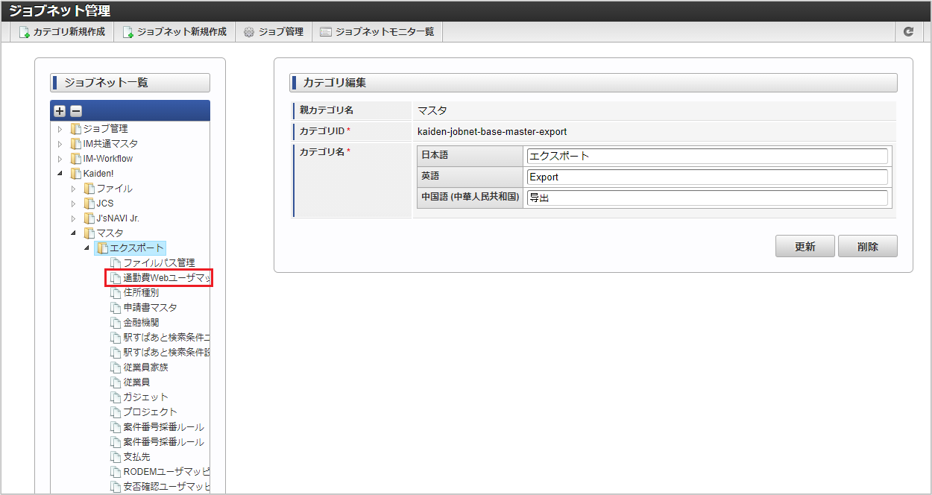Select the マスタ category label

tap(110, 233)
